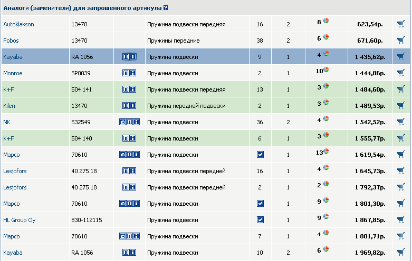This screenshot has height=261, width=412.
Task: Click the checkmark box in HL Group Oy row
Action: 260,220
